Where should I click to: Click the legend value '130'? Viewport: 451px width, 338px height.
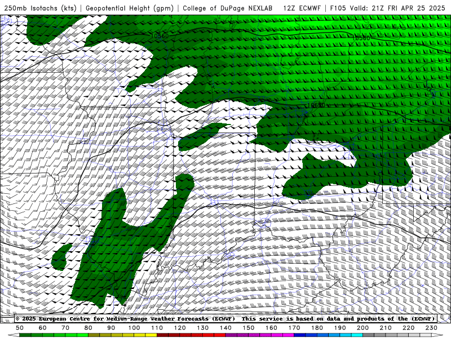203,328
